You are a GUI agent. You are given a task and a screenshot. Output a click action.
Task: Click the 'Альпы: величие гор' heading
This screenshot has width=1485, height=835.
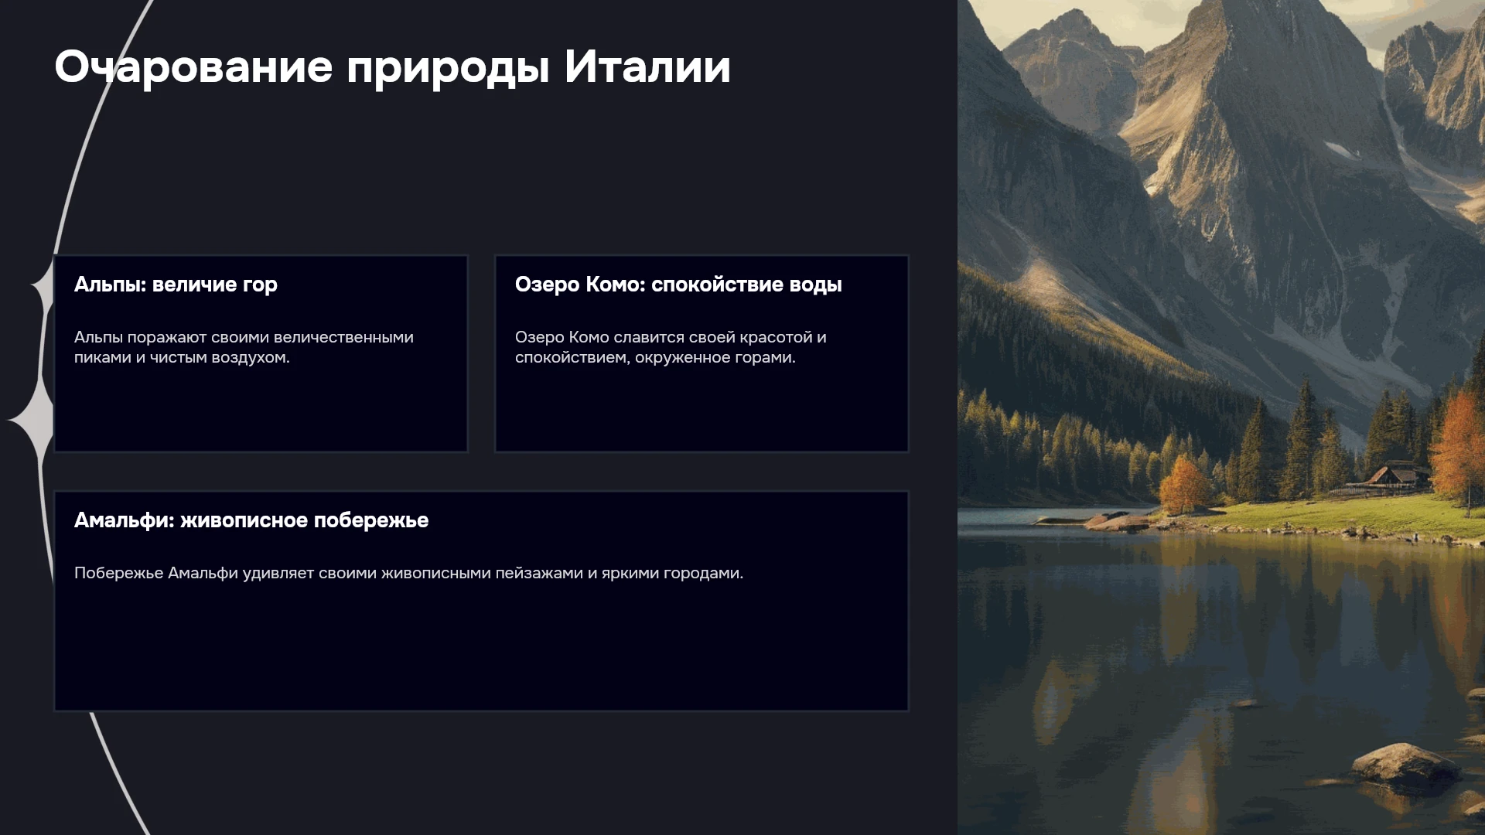(x=176, y=285)
